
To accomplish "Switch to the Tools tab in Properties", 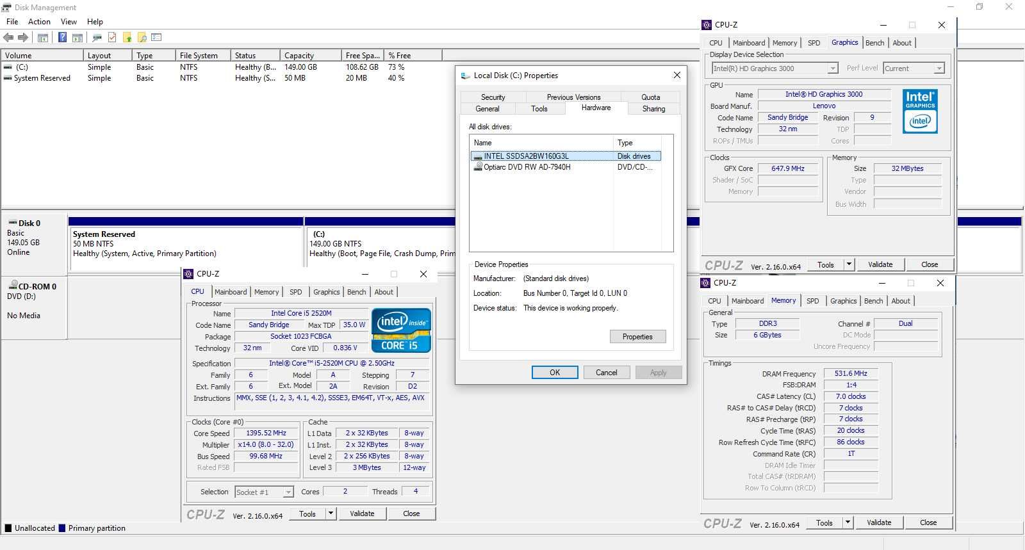I will tap(539, 109).
